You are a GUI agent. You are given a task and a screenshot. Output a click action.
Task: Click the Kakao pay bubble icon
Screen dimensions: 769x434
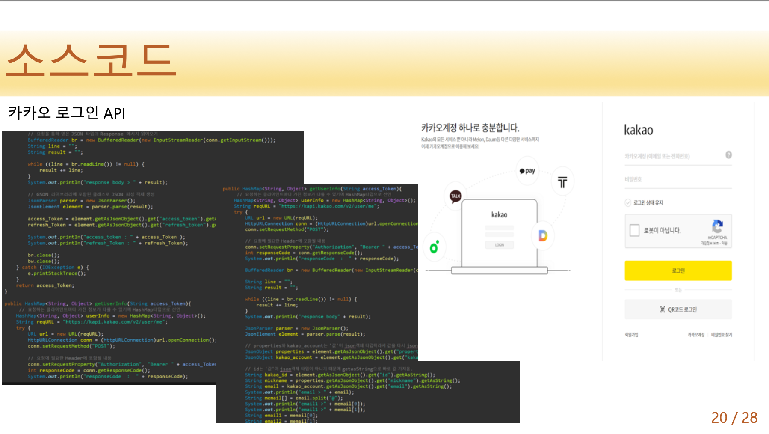[527, 171]
